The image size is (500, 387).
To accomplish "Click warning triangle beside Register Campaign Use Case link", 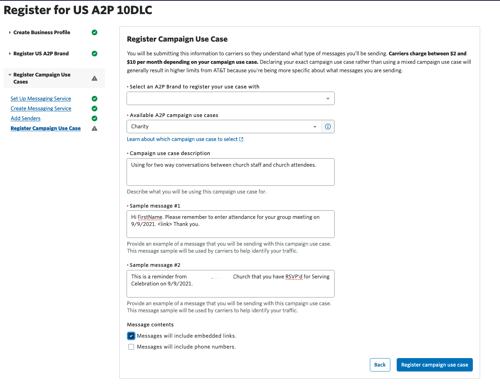I will coord(94,128).
